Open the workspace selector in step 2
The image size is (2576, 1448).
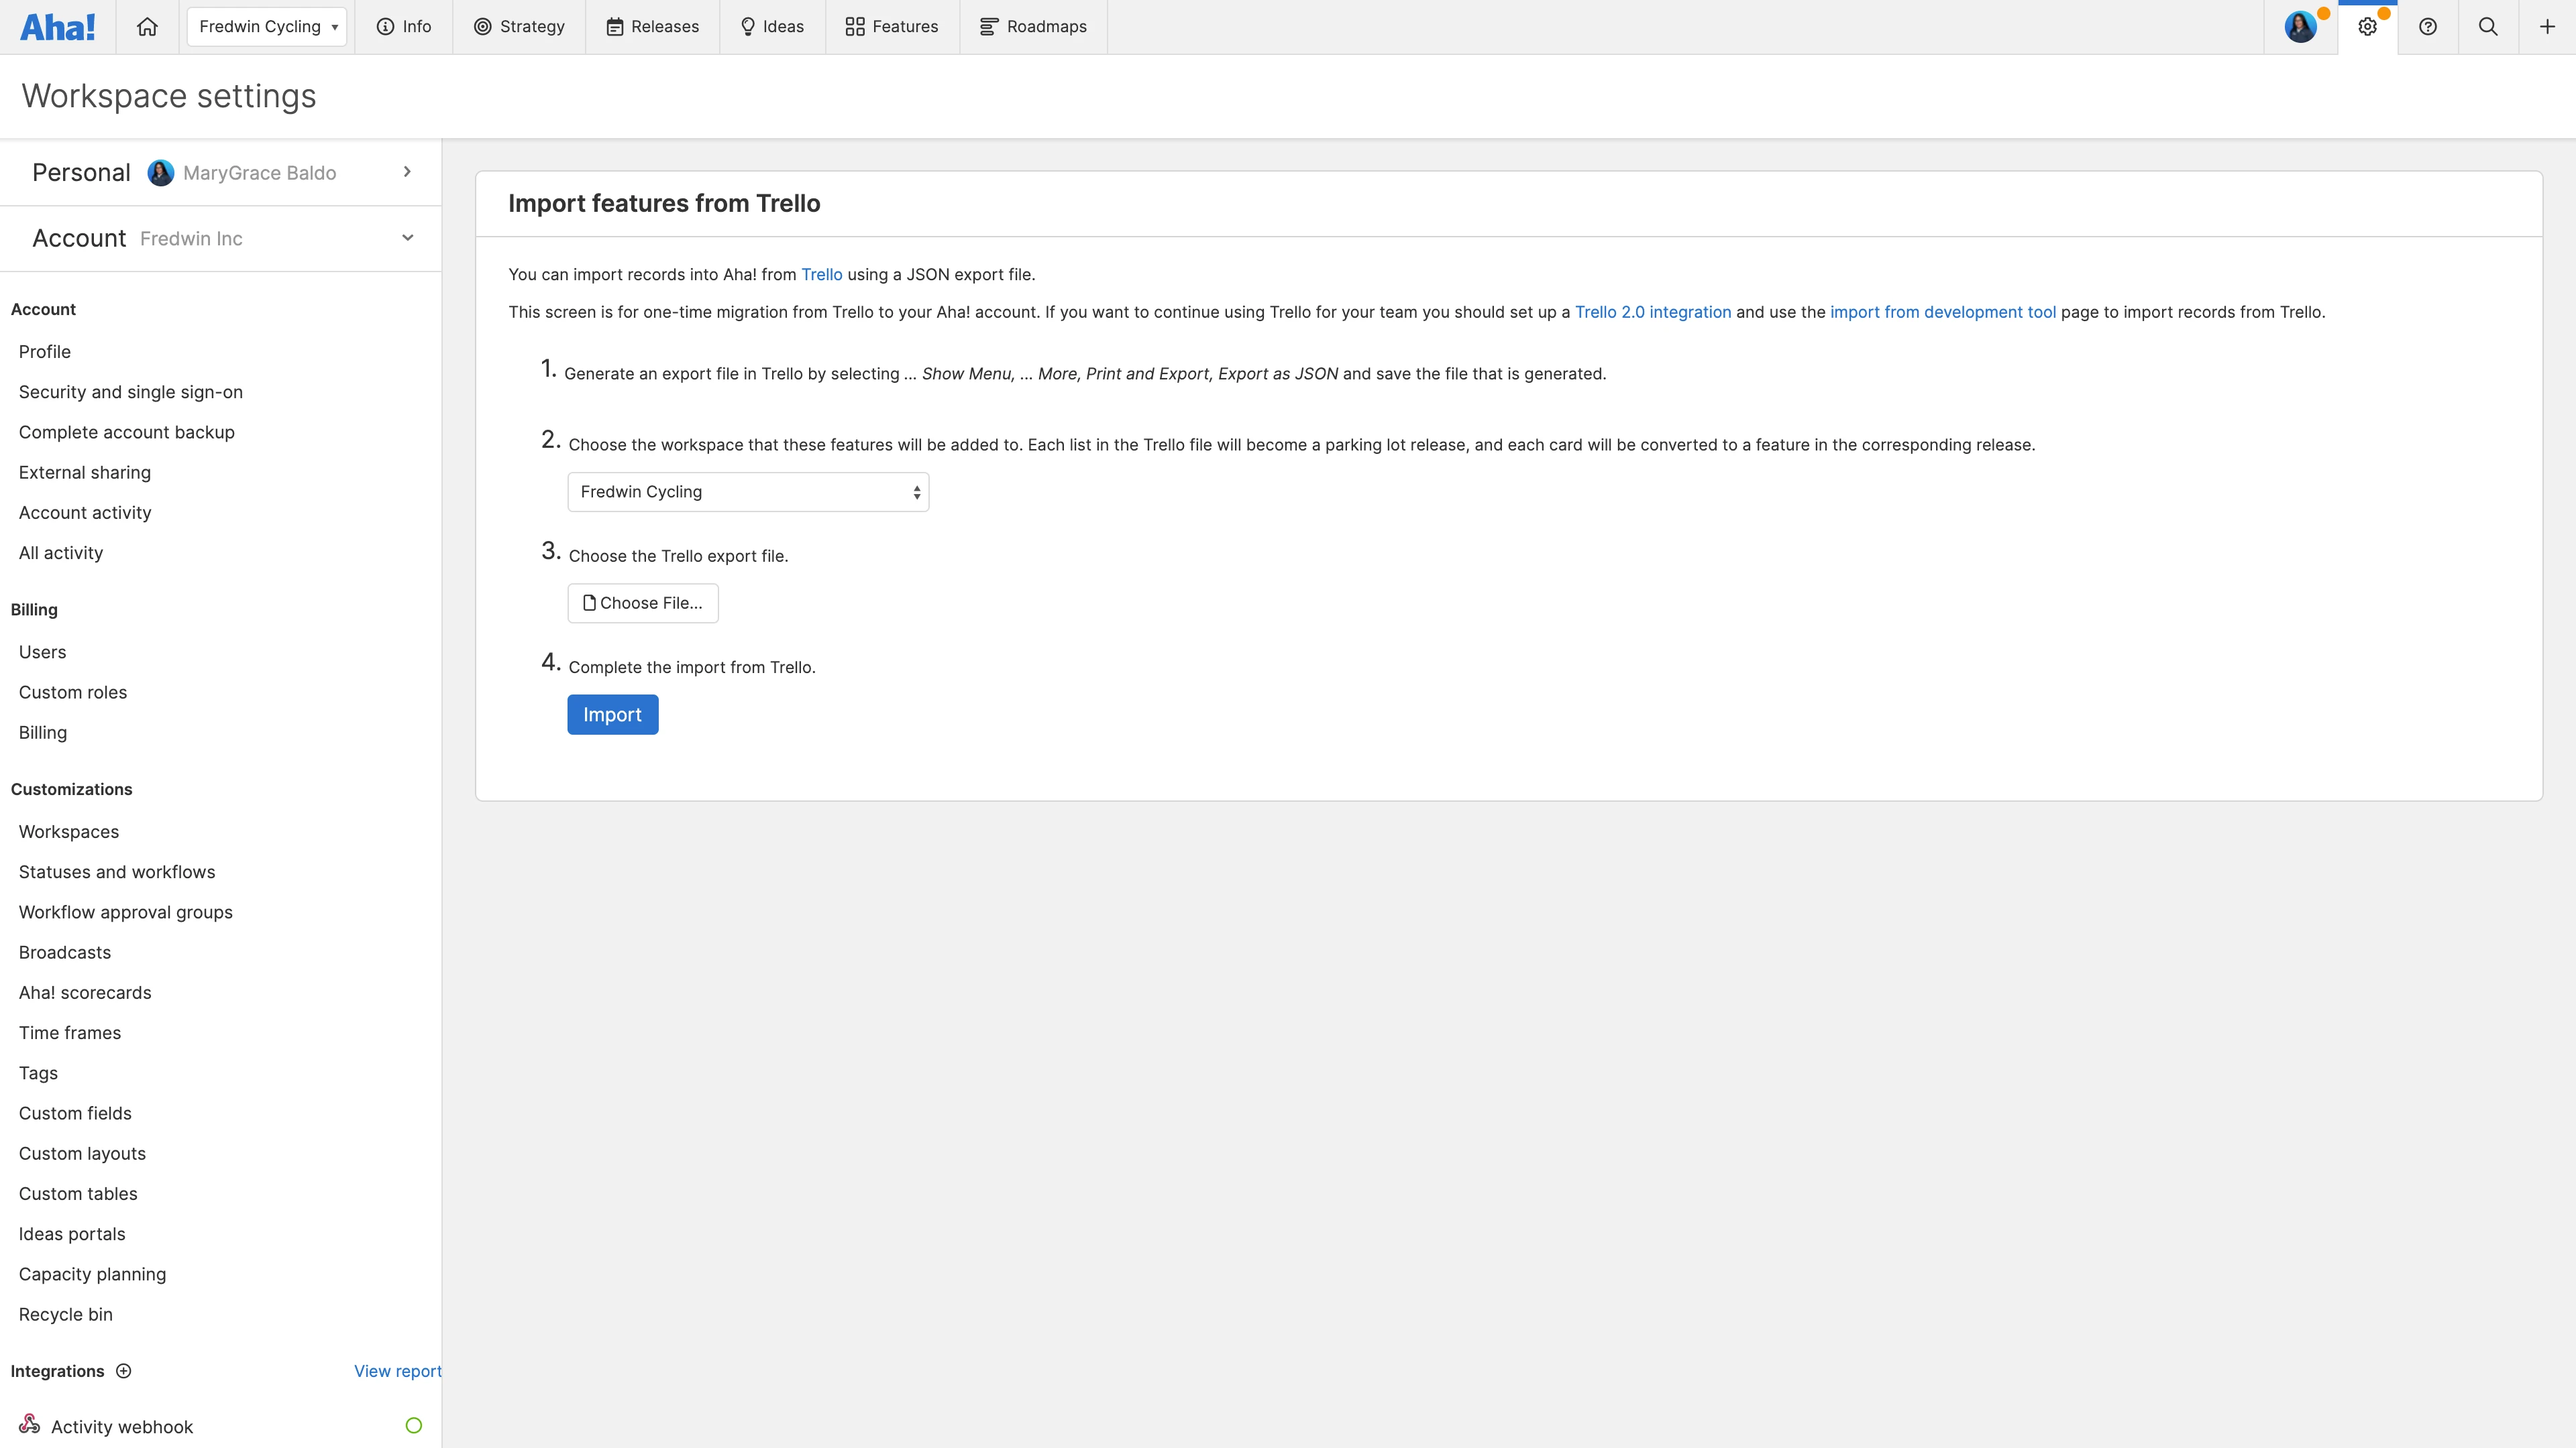click(x=747, y=491)
